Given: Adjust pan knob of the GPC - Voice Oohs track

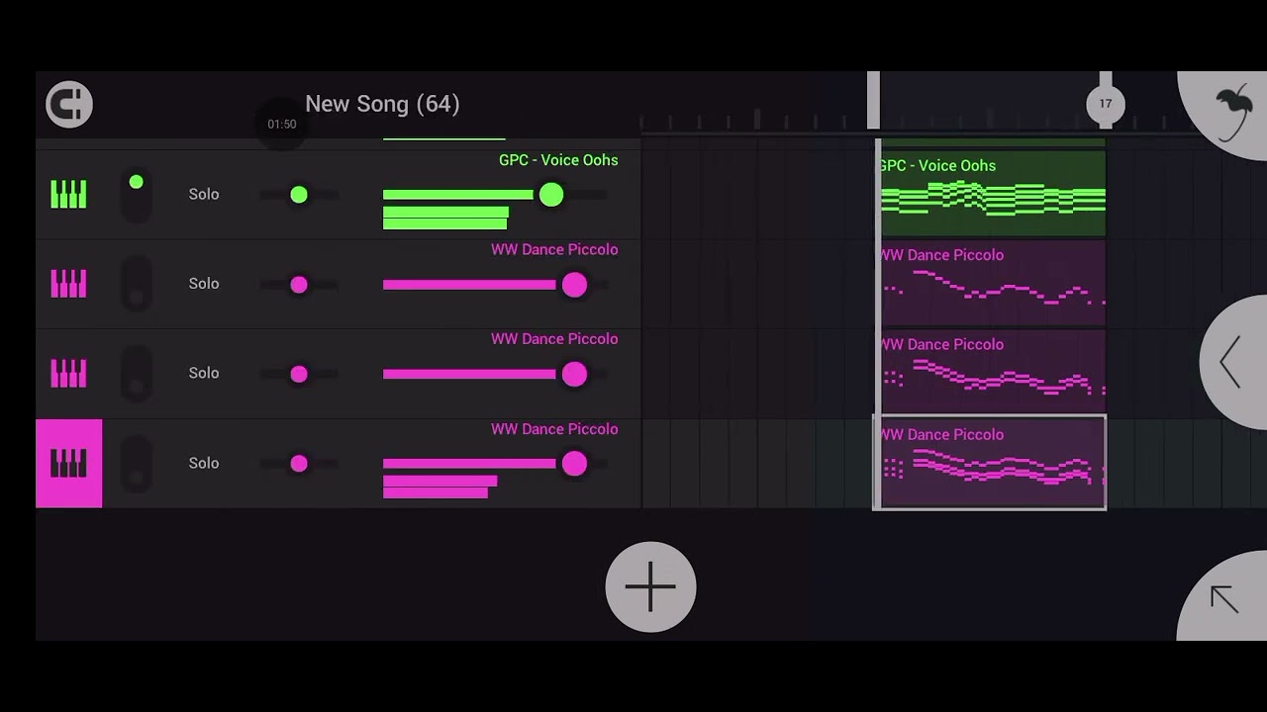Looking at the screenshot, I should coord(299,195).
